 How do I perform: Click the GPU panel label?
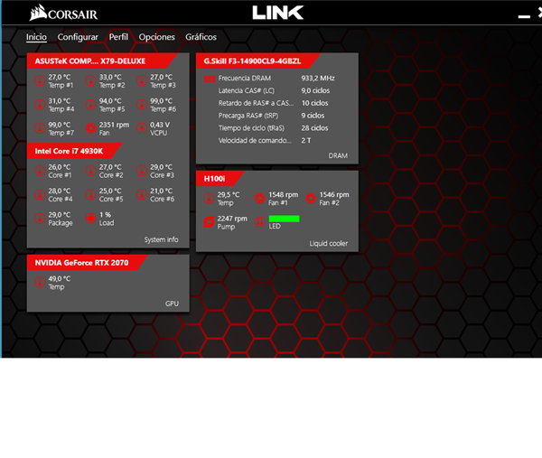[x=172, y=304]
